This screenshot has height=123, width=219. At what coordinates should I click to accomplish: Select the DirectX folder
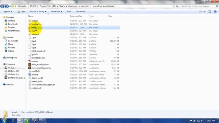coord(35,21)
